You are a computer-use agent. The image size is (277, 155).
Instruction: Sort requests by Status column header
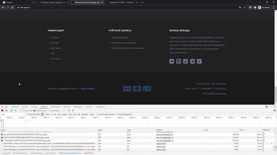[112, 130]
